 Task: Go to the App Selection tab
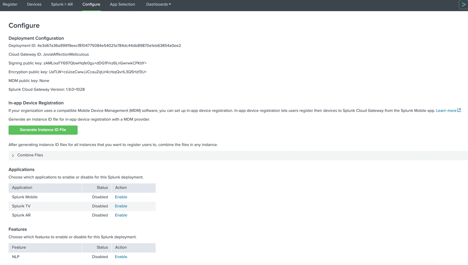122,4
